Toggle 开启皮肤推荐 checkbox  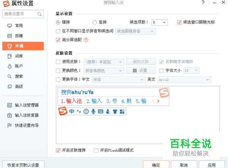(58, 151)
